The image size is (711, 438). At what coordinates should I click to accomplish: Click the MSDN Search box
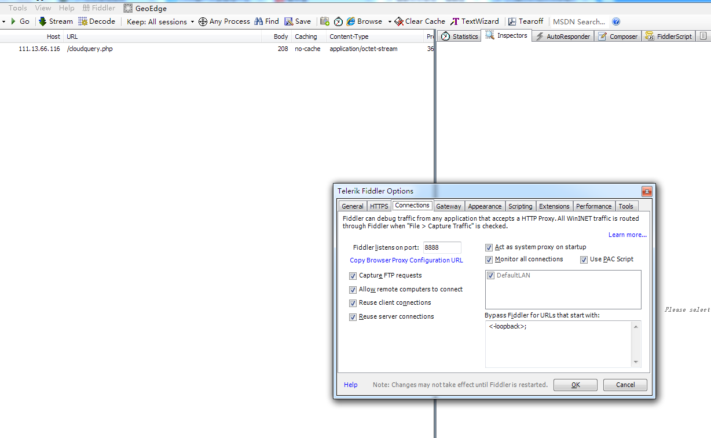point(579,21)
